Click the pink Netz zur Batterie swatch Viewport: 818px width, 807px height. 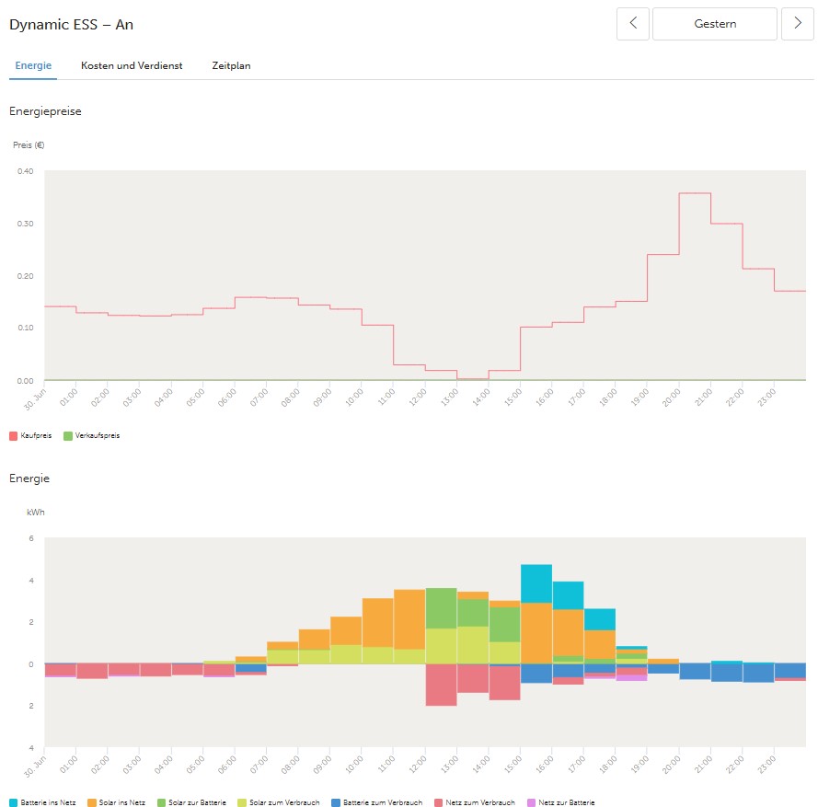(531, 802)
